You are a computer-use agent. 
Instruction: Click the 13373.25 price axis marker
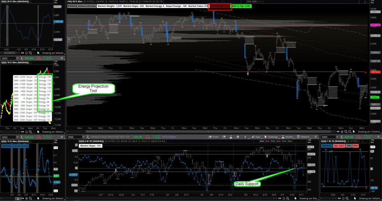(x=375, y=72)
